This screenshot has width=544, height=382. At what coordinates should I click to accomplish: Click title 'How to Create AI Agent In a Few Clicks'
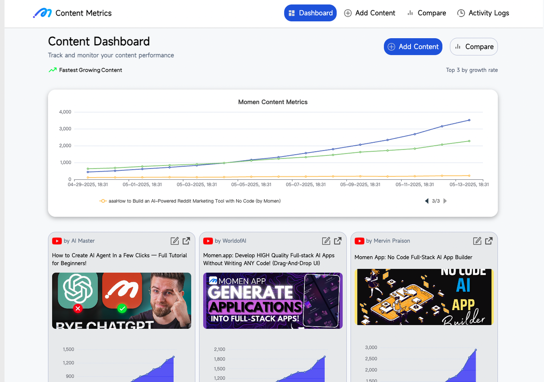[119, 259]
